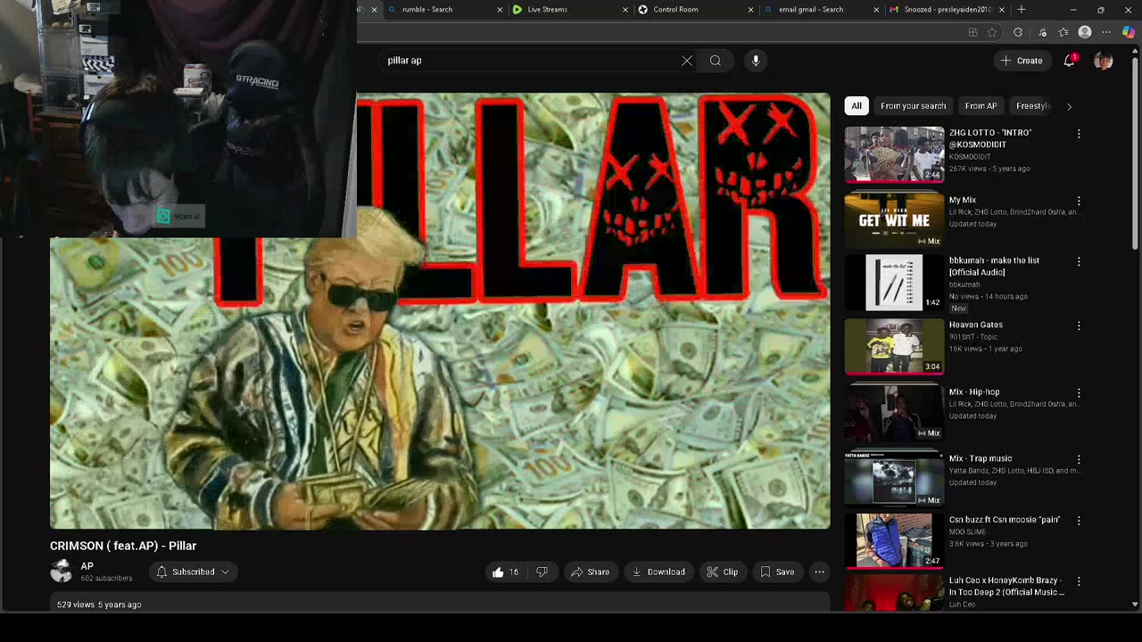The width and height of the screenshot is (1142, 642).
Task: Open Mix - Trap music title
Action: (x=981, y=458)
